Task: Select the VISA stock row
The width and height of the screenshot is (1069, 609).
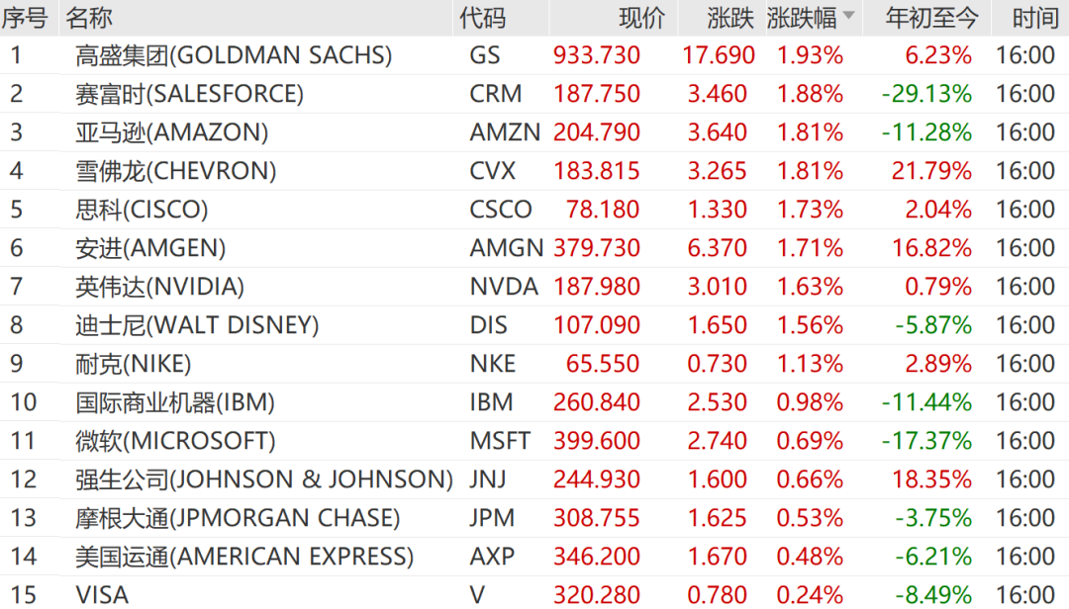Action: point(102,595)
